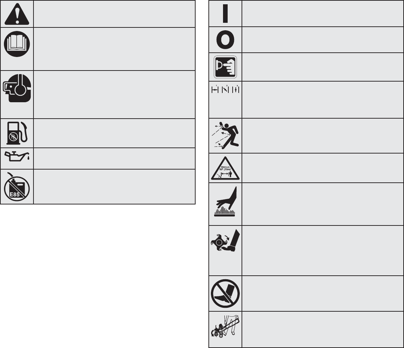The width and height of the screenshot is (404, 348).
Task: Click the rotating blade and boot icon
Action: pyautogui.click(x=226, y=240)
